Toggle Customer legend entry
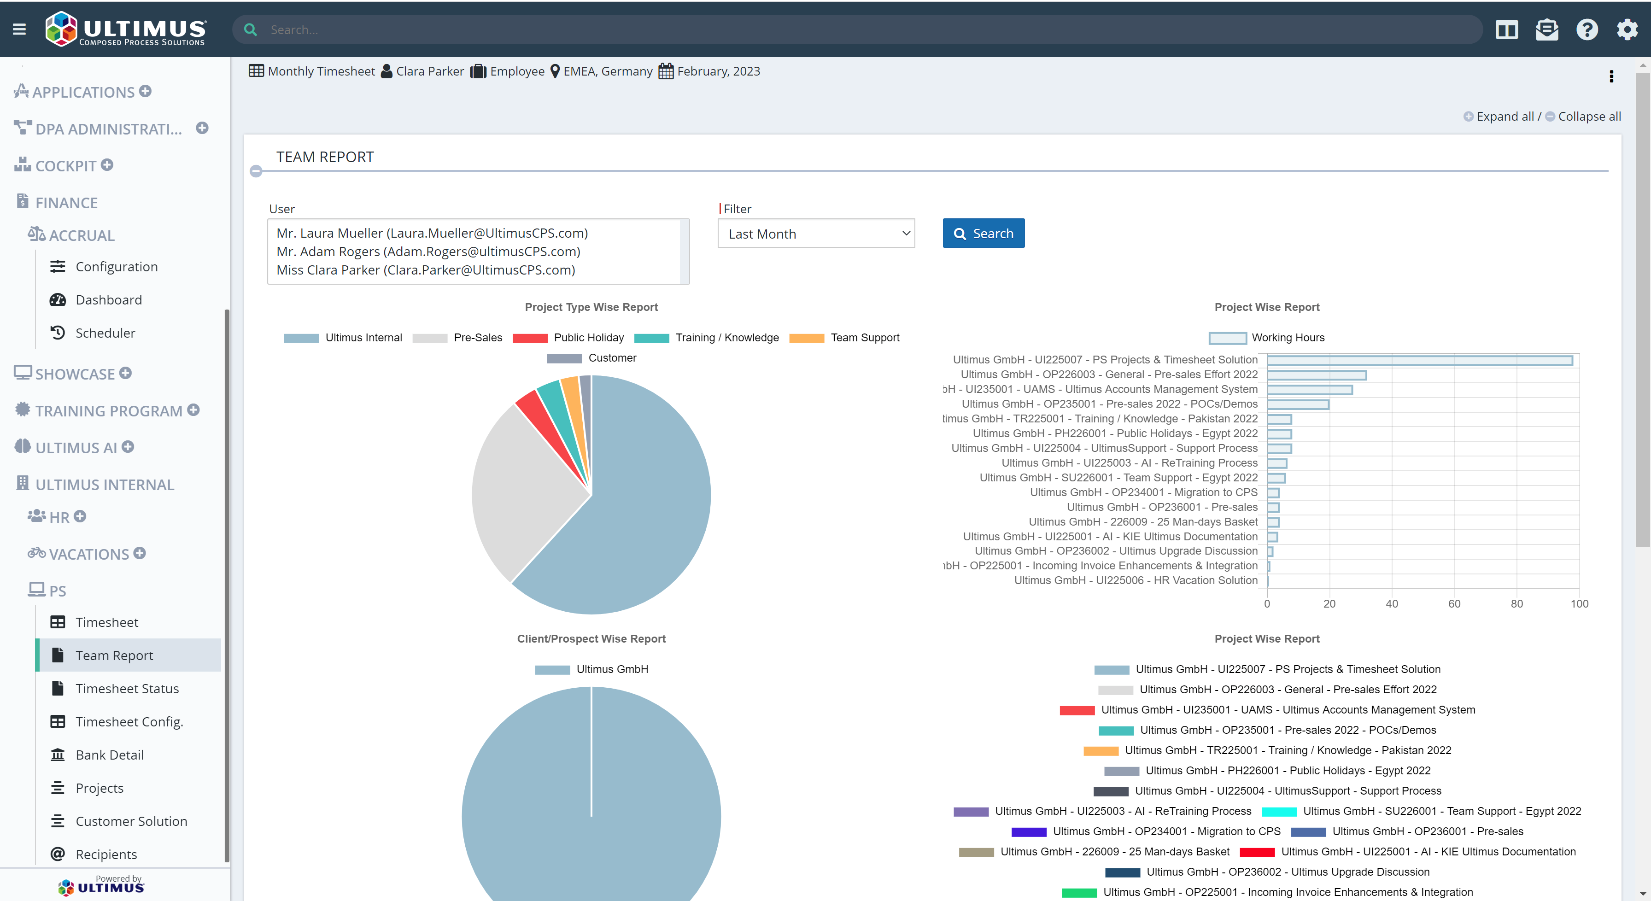 coord(591,358)
